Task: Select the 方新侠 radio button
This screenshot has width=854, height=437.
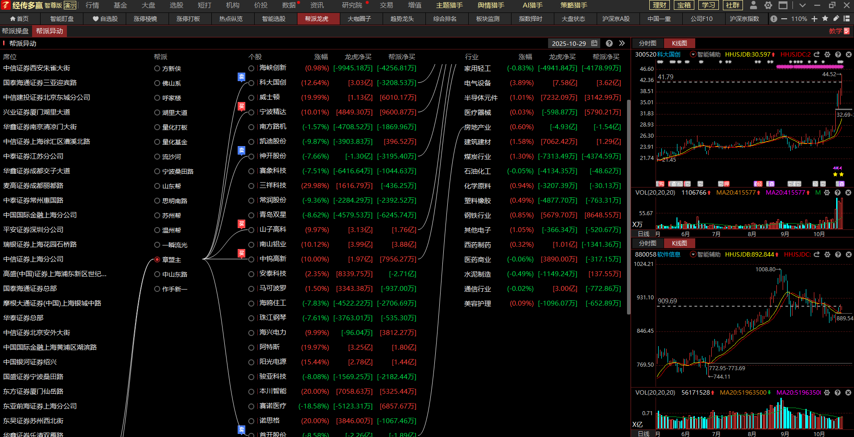Action: tap(157, 69)
